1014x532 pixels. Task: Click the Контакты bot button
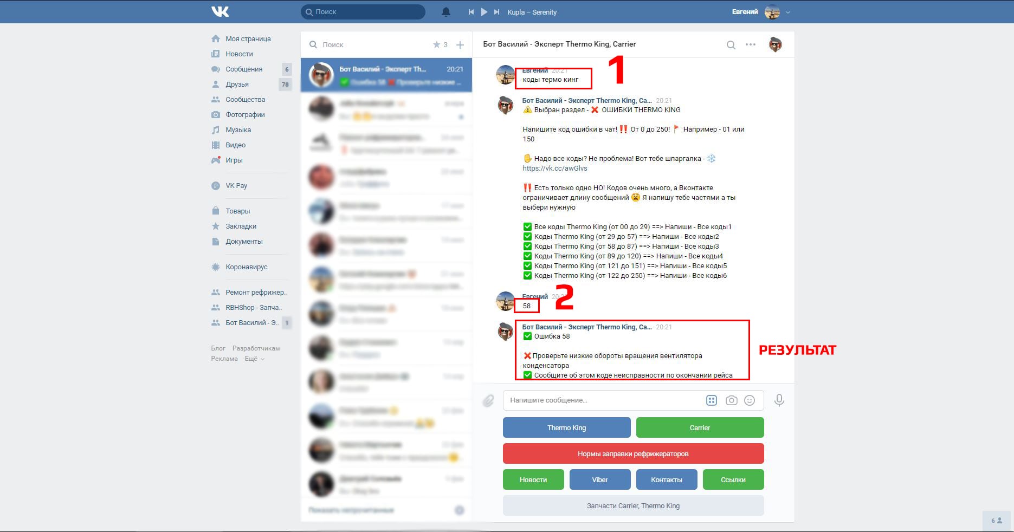(667, 479)
